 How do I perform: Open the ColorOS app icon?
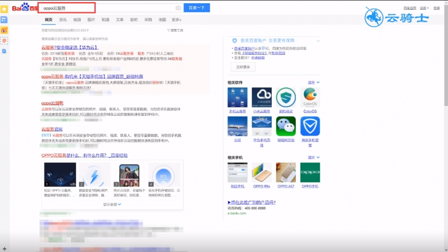pyautogui.click(x=310, y=97)
